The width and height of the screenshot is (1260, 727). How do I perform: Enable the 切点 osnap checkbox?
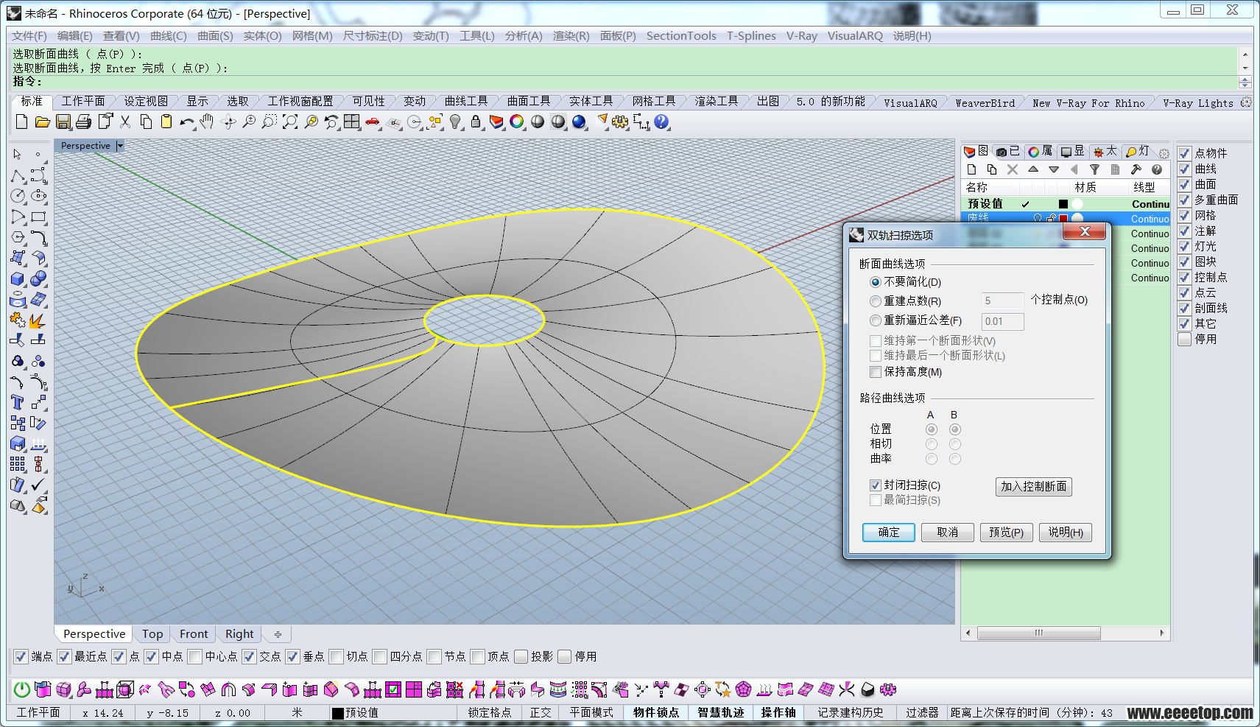coord(337,656)
